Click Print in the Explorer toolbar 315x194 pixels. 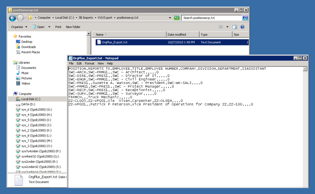pos(58,27)
